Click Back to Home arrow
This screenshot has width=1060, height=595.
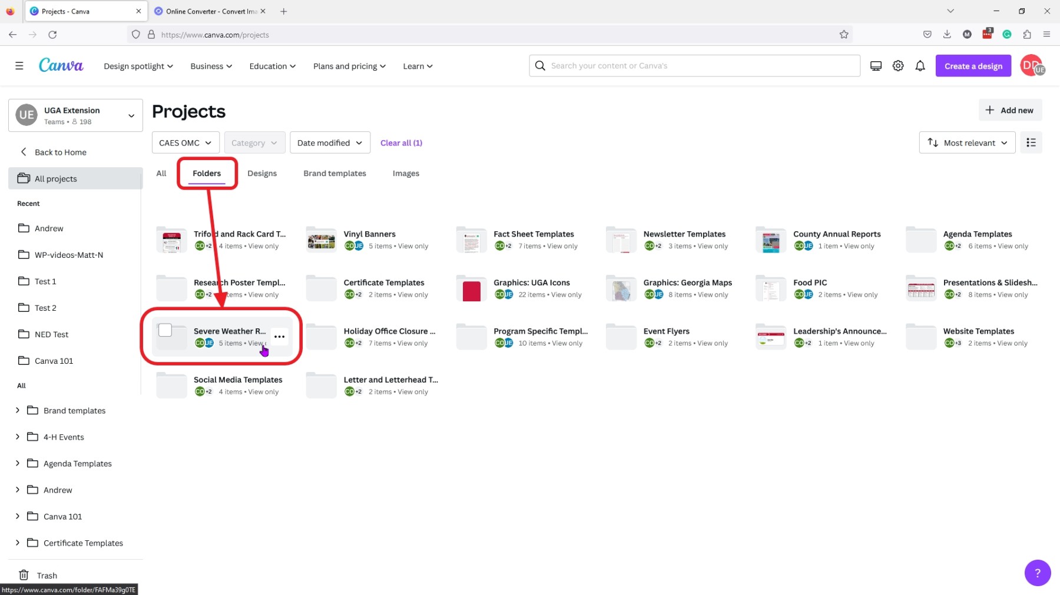(23, 152)
